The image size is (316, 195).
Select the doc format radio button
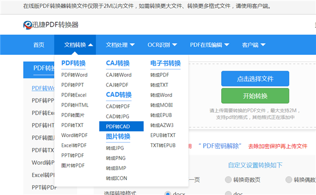(228, 193)
